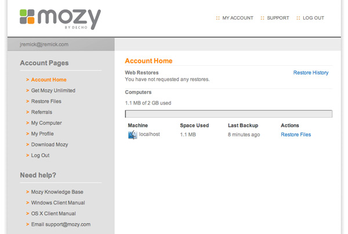Open My Profile page
This screenshot has height=234, width=348.
click(42, 134)
